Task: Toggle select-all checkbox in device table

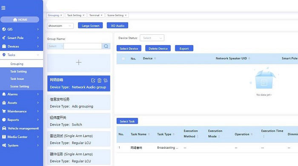Action: coord(123,59)
